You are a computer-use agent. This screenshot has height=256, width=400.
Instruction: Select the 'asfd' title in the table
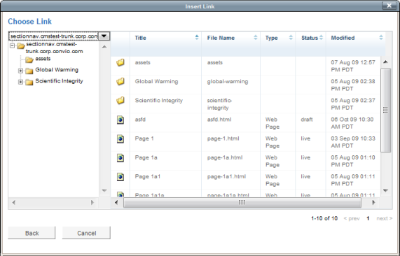tap(140, 120)
